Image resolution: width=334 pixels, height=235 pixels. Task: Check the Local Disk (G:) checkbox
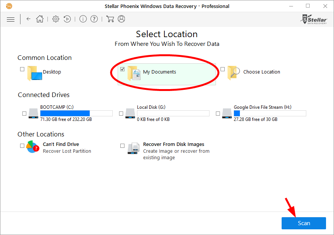tap(121, 113)
